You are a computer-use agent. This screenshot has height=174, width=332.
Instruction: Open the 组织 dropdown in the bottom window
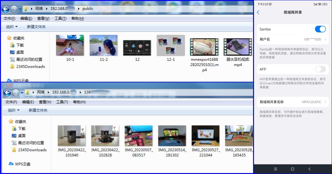pyautogui.click(x=14, y=110)
